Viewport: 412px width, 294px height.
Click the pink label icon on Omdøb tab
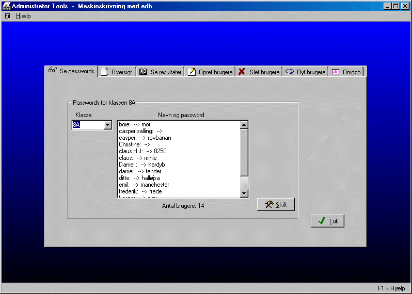tap(336, 72)
